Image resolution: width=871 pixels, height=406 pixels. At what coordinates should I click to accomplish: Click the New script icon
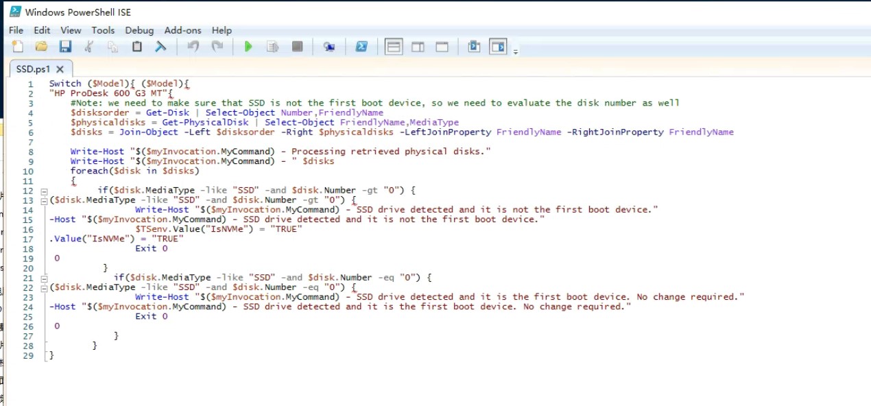click(18, 47)
